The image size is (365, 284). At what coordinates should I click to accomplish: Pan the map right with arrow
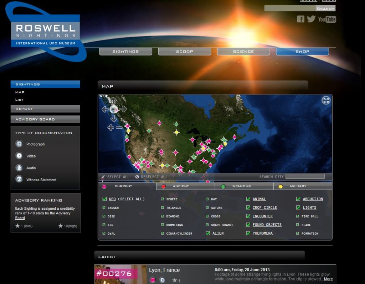click(x=123, y=109)
